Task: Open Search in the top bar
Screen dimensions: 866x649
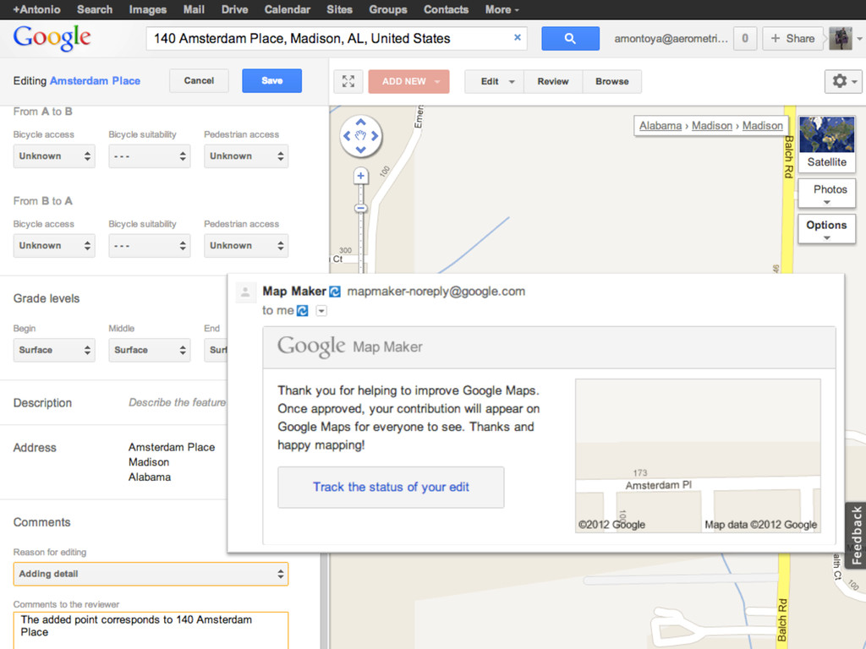Action: [95, 9]
